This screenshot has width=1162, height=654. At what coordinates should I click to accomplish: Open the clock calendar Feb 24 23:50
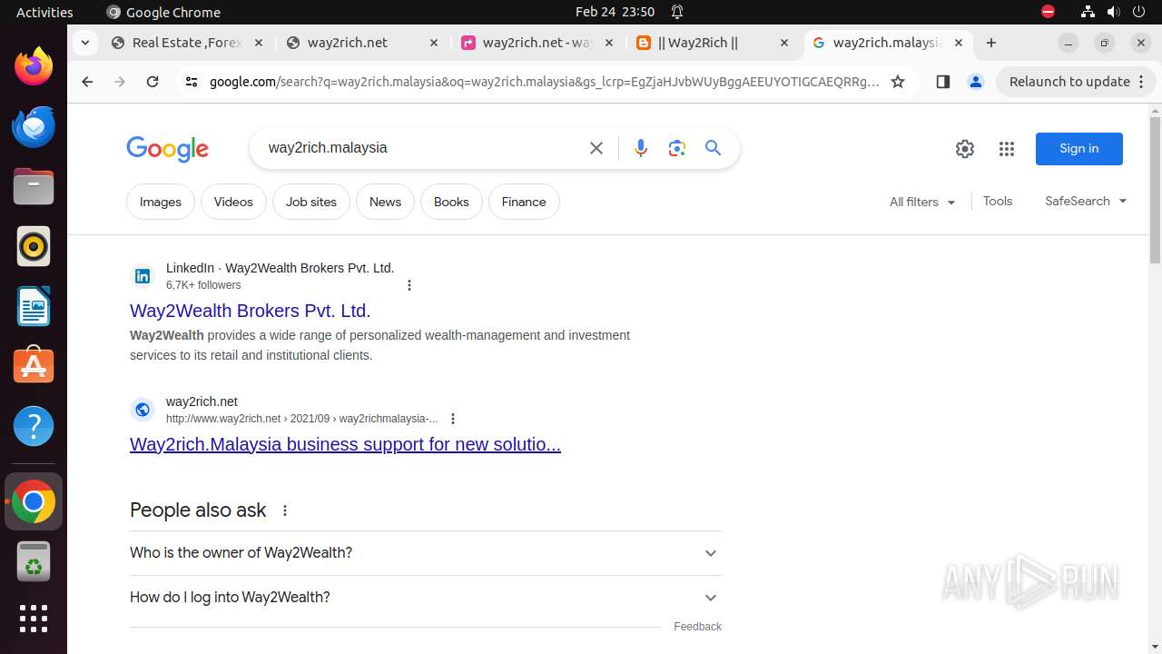[615, 12]
